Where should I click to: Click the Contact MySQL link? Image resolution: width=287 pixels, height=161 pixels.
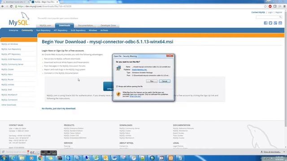pyautogui.click(x=258, y=13)
